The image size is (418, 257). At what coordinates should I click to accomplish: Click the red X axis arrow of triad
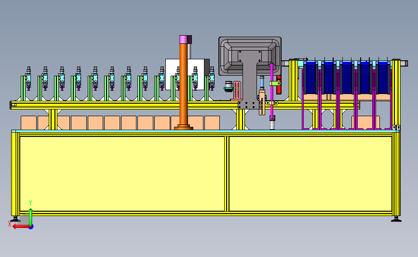tap(21, 227)
